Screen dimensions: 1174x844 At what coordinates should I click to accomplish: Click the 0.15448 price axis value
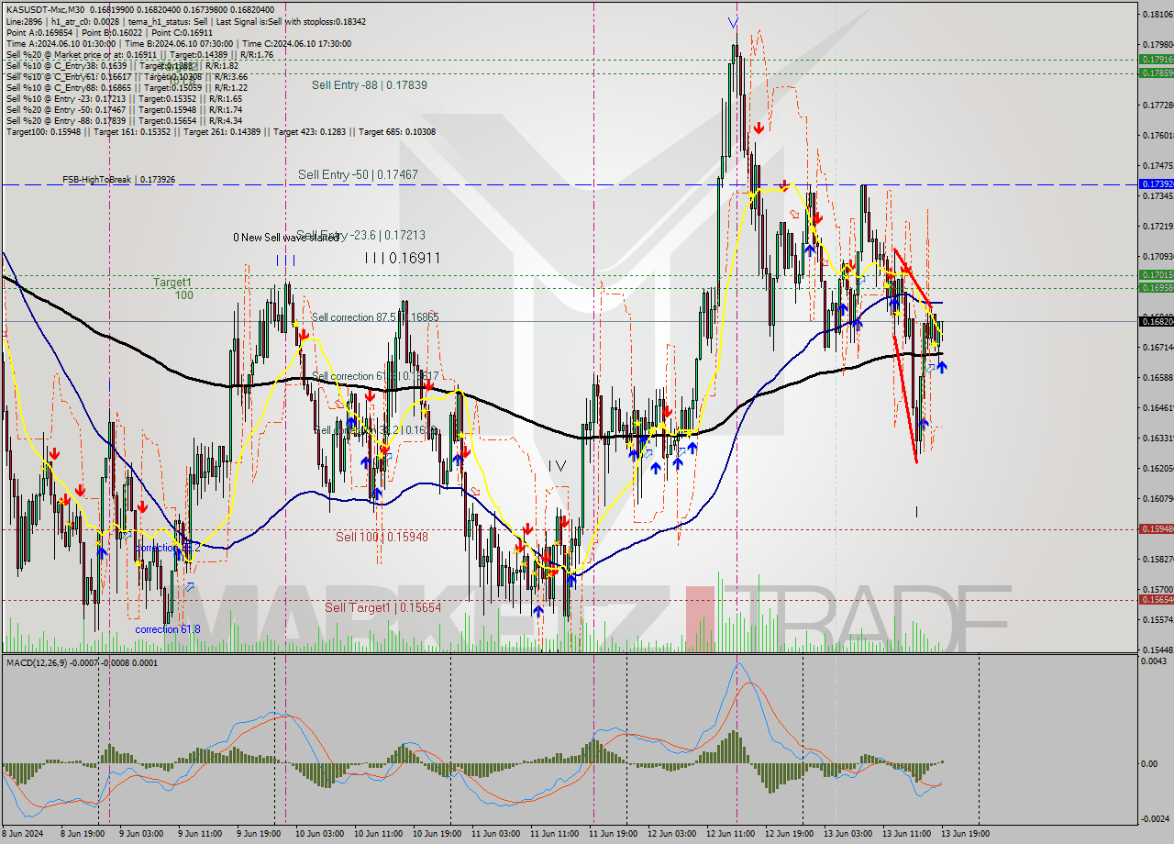tap(1157, 650)
